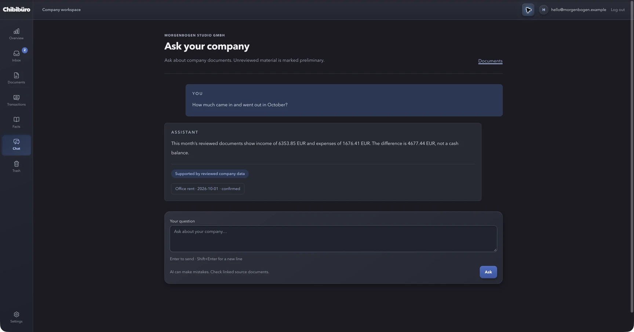
Task: Click the hello@morgenbogen.example account email
Action: click(578, 10)
